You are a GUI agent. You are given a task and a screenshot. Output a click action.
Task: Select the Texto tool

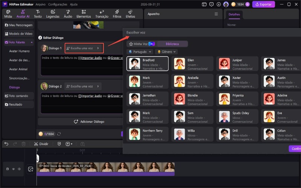pos(38,14)
